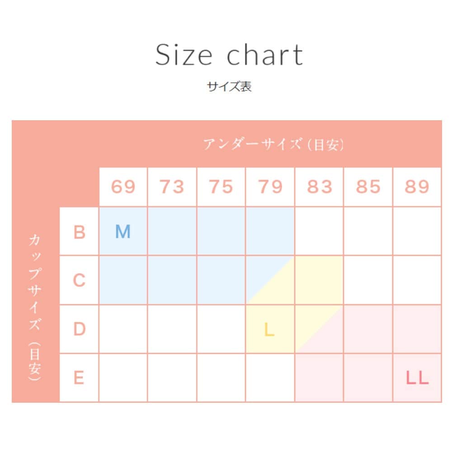Click the サイズ表 subtitle text

229,87
